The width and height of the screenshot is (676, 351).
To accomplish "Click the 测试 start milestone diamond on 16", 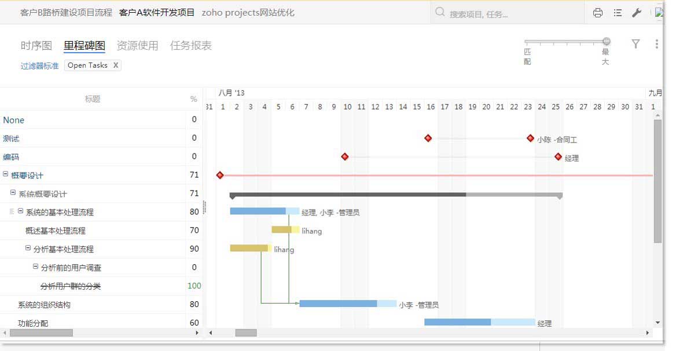I will tap(428, 138).
